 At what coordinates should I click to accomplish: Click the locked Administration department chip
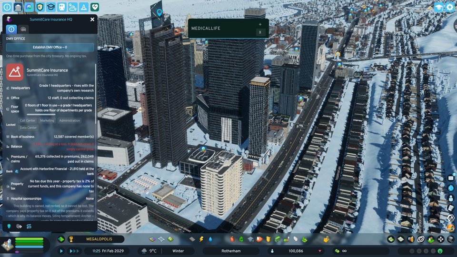[x=70, y=120]
